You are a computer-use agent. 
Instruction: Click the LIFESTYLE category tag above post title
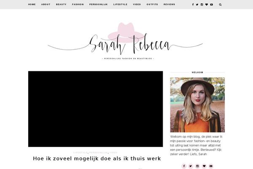[81, 153]
